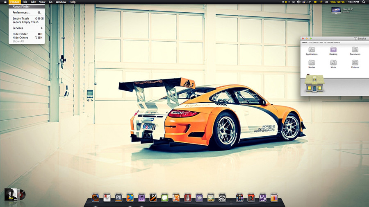Launch the red microphone dock app
The image size is (369, 207).
pos(187,198)
